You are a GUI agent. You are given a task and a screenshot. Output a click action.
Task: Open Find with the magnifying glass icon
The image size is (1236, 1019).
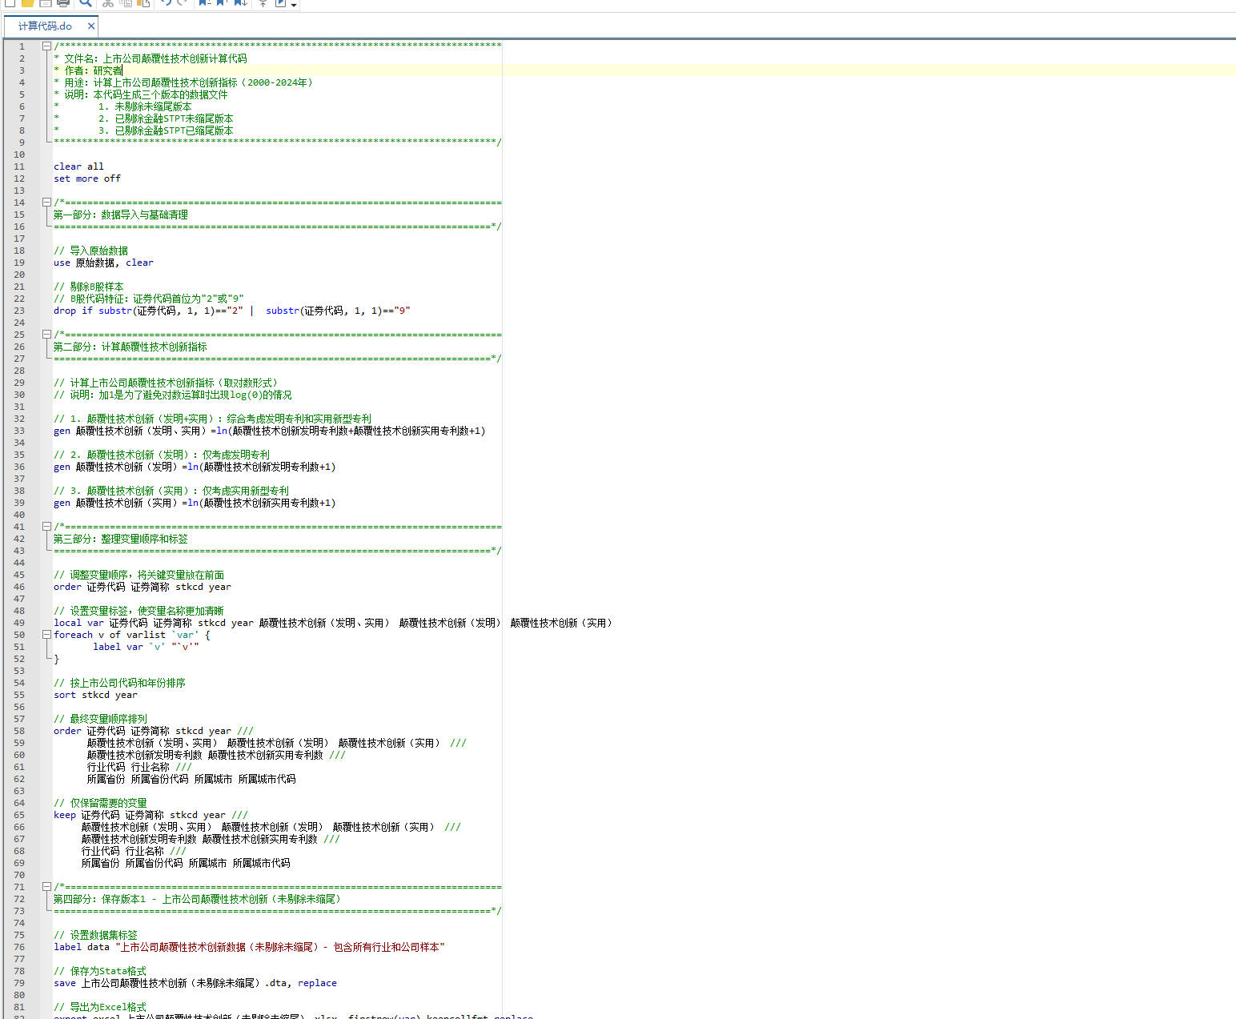[x=86, y=3]
